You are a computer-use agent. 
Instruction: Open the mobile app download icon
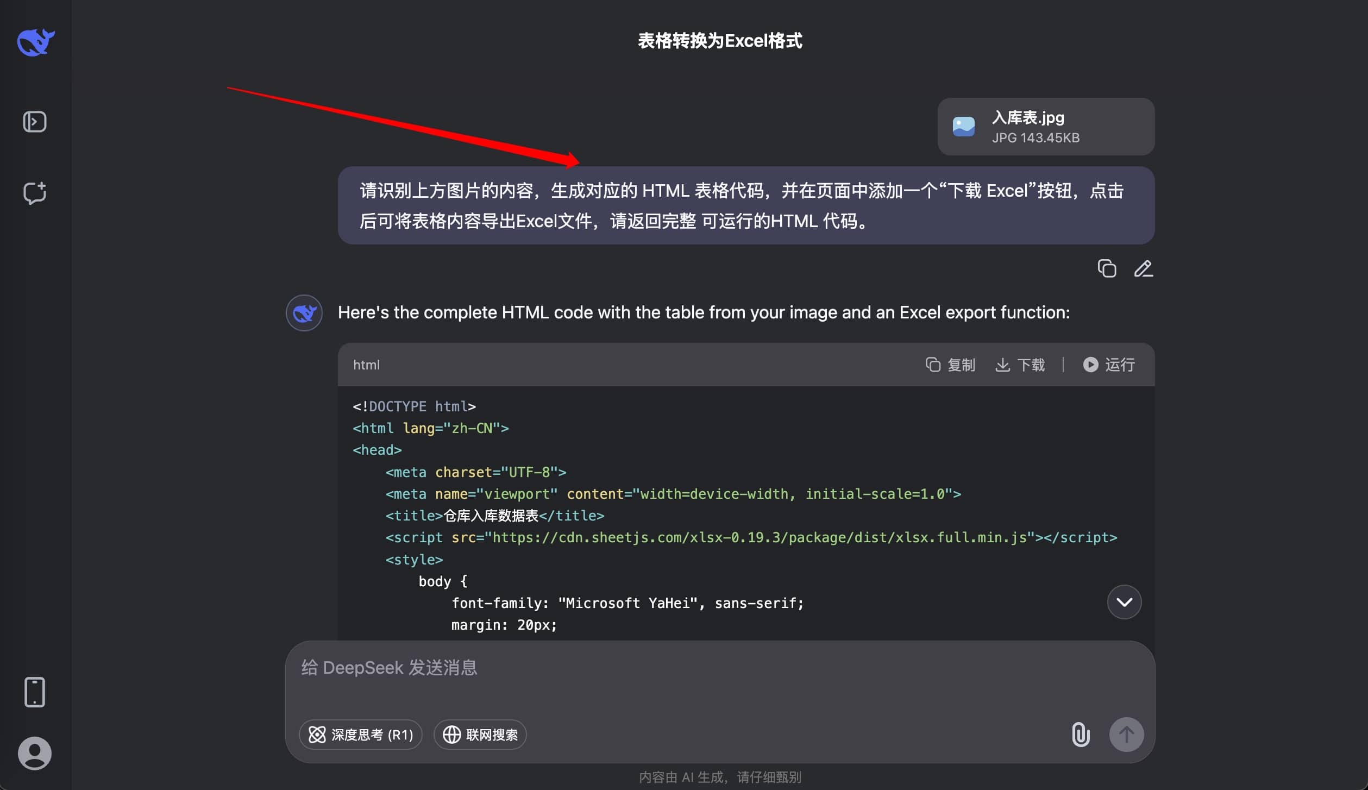(35, 692)
